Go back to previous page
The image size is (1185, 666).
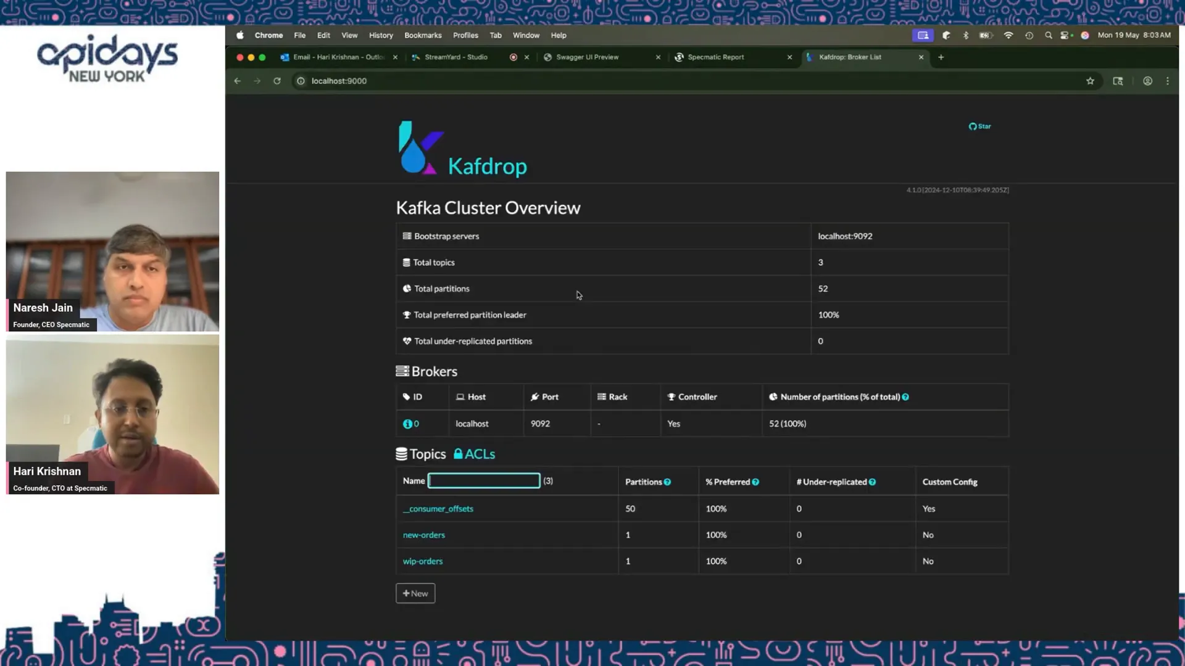pyautogui.click(x=238, y=81)
